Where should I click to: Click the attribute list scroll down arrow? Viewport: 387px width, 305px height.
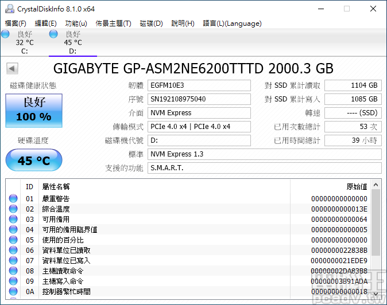(x=376, y=294)
